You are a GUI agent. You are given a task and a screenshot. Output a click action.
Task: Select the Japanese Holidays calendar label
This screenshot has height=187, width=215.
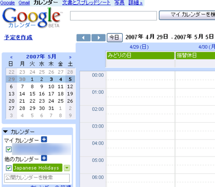point(38,168)
